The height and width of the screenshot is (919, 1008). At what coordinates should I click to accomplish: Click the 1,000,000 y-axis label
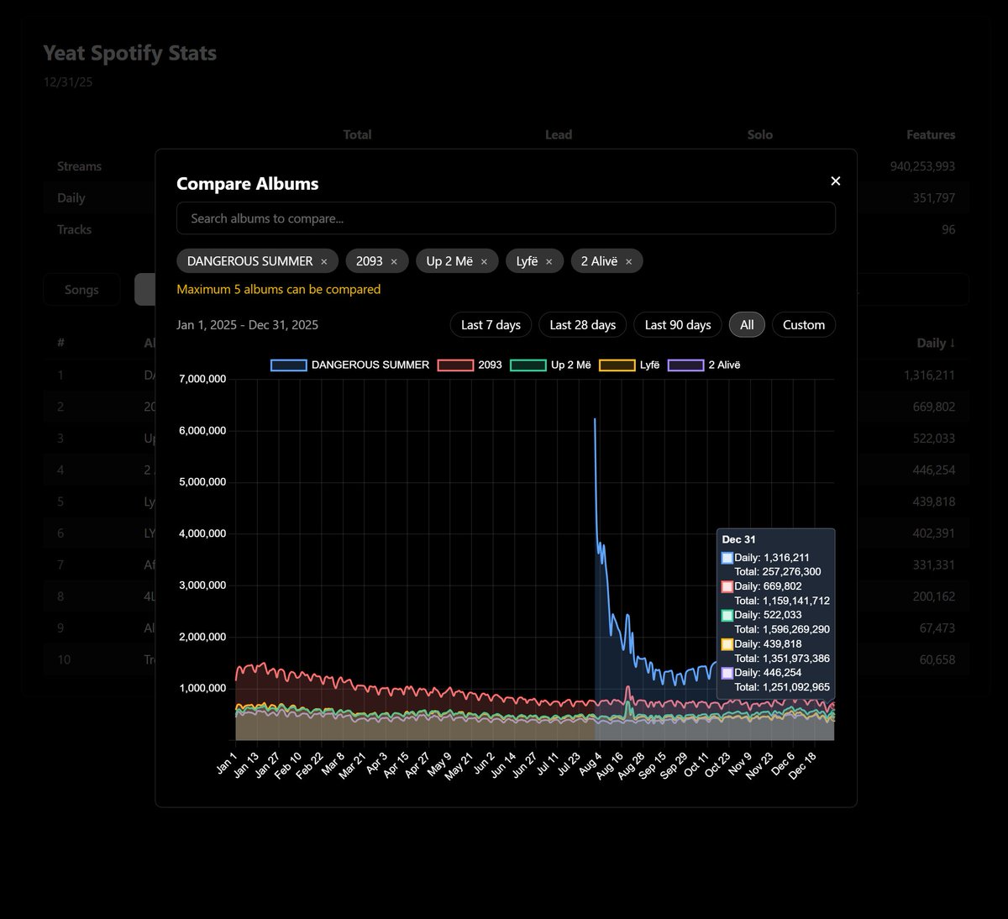pyautogui.click(x=202, y=688)
